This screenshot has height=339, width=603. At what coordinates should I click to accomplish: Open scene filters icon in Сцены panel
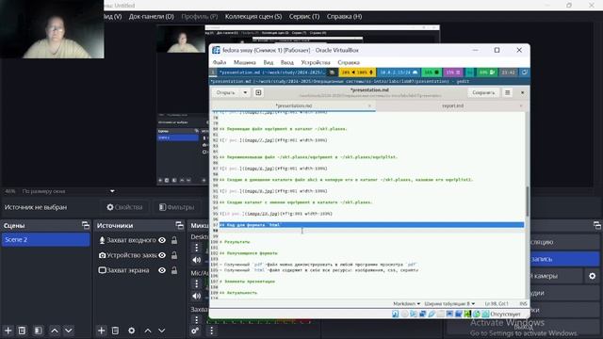point(38,331)
